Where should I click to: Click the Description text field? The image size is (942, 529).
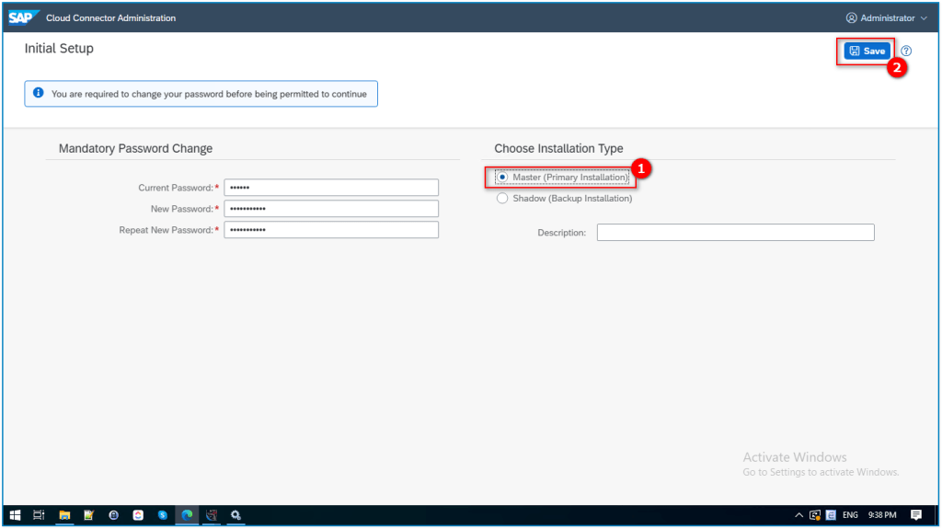coord(735,233)
